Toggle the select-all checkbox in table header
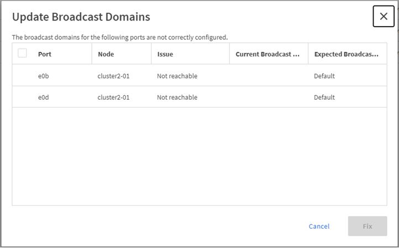Screen dimensions: 399x248 pos(22,53)
